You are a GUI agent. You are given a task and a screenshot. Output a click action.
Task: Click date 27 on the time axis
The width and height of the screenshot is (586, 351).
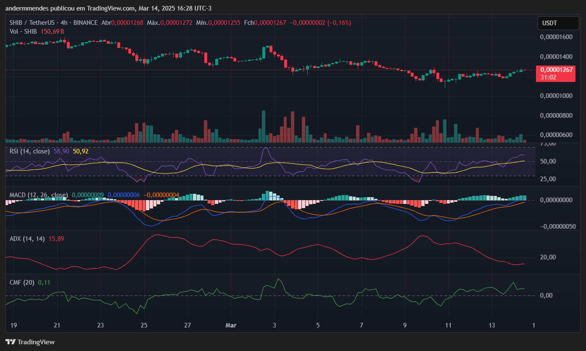[187, 325]
